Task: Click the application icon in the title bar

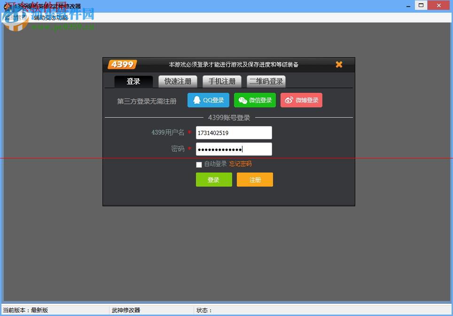Action: pos(7,5)
